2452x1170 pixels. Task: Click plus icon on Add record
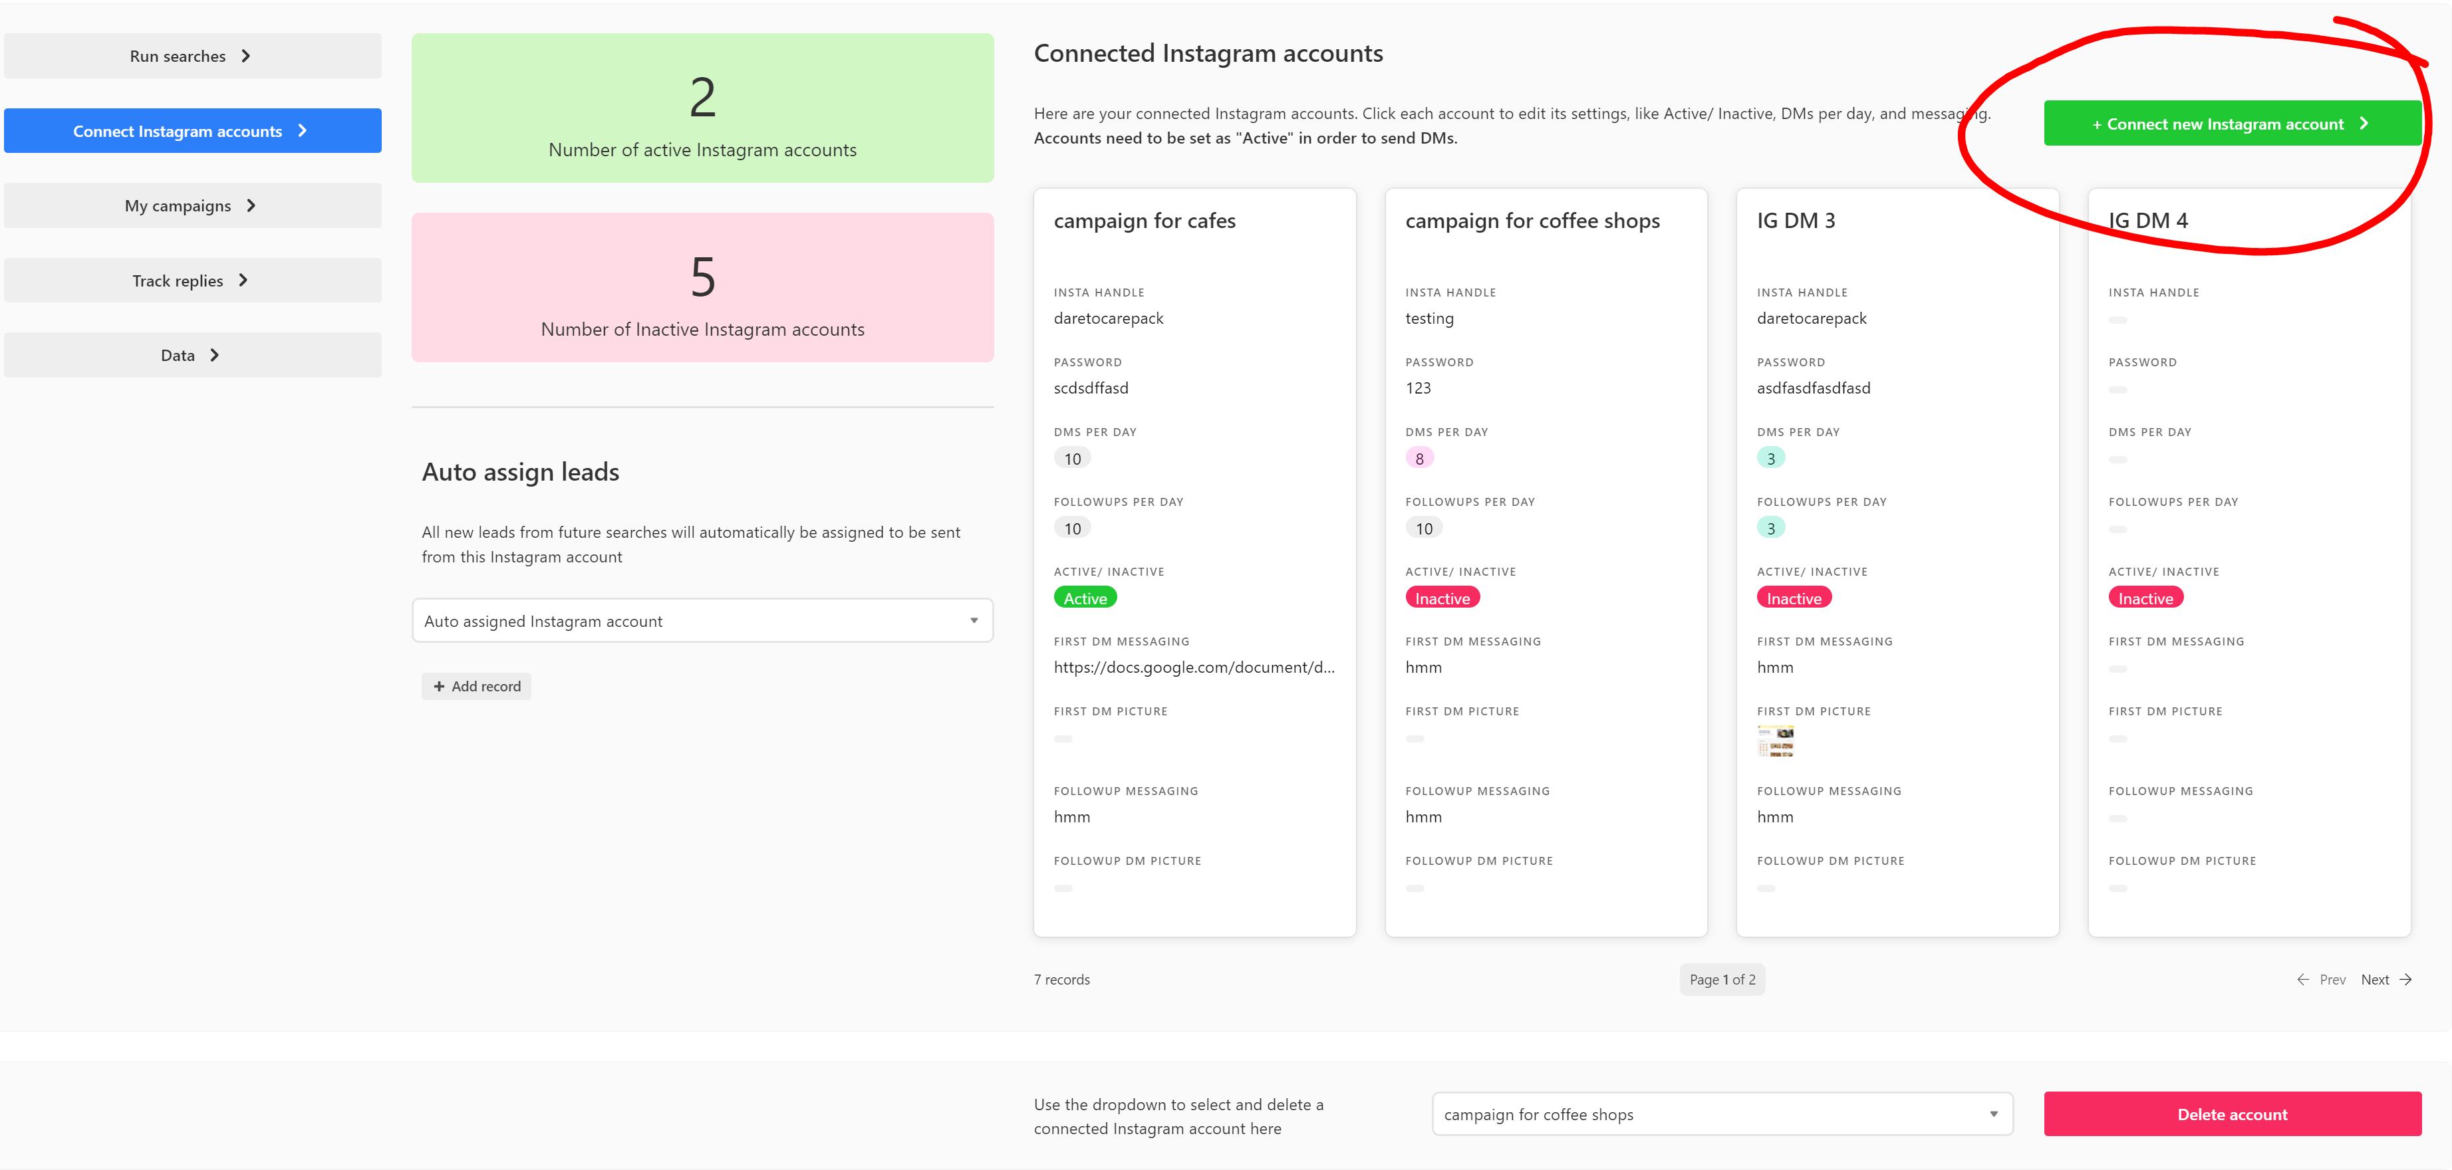[x=439, y=686]
